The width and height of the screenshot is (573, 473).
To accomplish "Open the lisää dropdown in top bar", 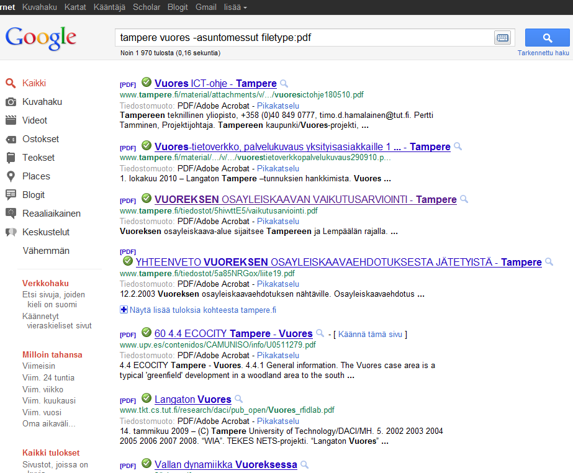I will pos(235,7).
